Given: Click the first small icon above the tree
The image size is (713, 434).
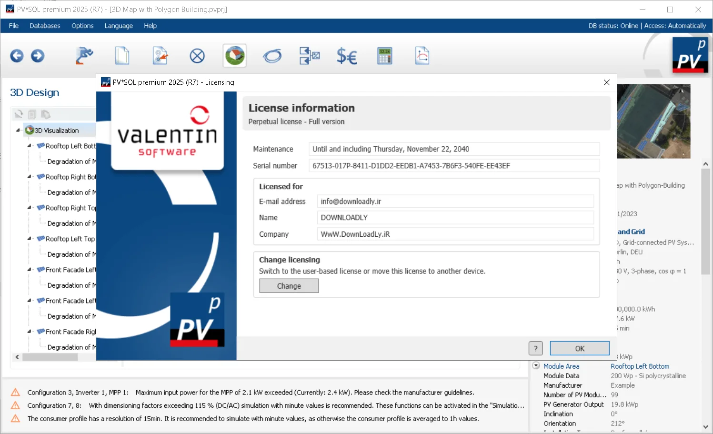Looking at the screenshot, I should (19, 114).
